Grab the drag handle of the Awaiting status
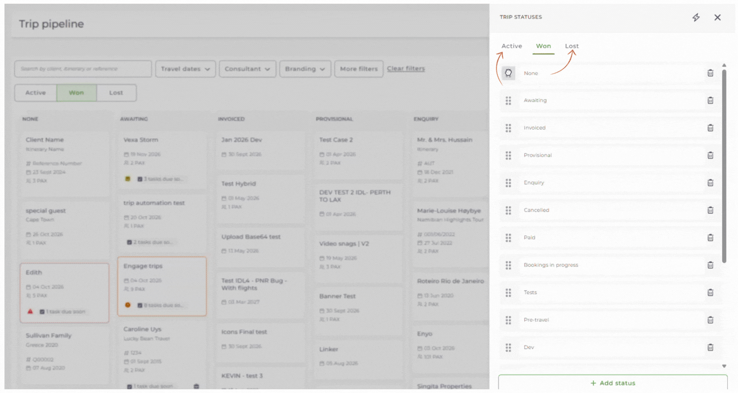 [x=508, y=101]
